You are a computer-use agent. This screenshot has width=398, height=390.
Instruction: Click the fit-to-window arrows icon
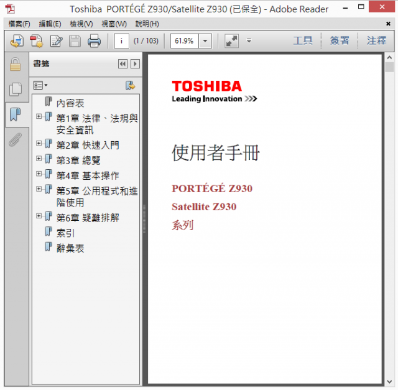pos(231,41)
